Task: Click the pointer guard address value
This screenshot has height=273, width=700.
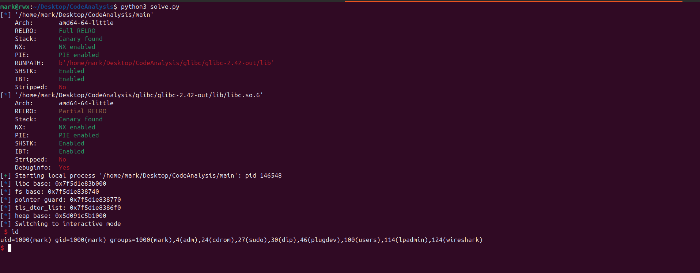Action: [x=95, y=200]
